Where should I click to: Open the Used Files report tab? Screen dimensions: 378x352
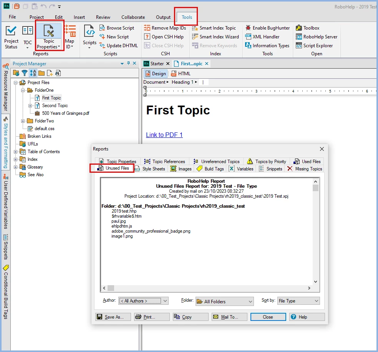307,162
